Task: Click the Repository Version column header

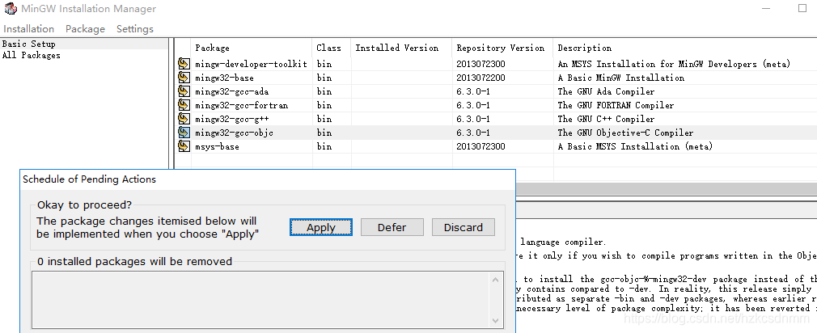Action: (x=503, y=48)
